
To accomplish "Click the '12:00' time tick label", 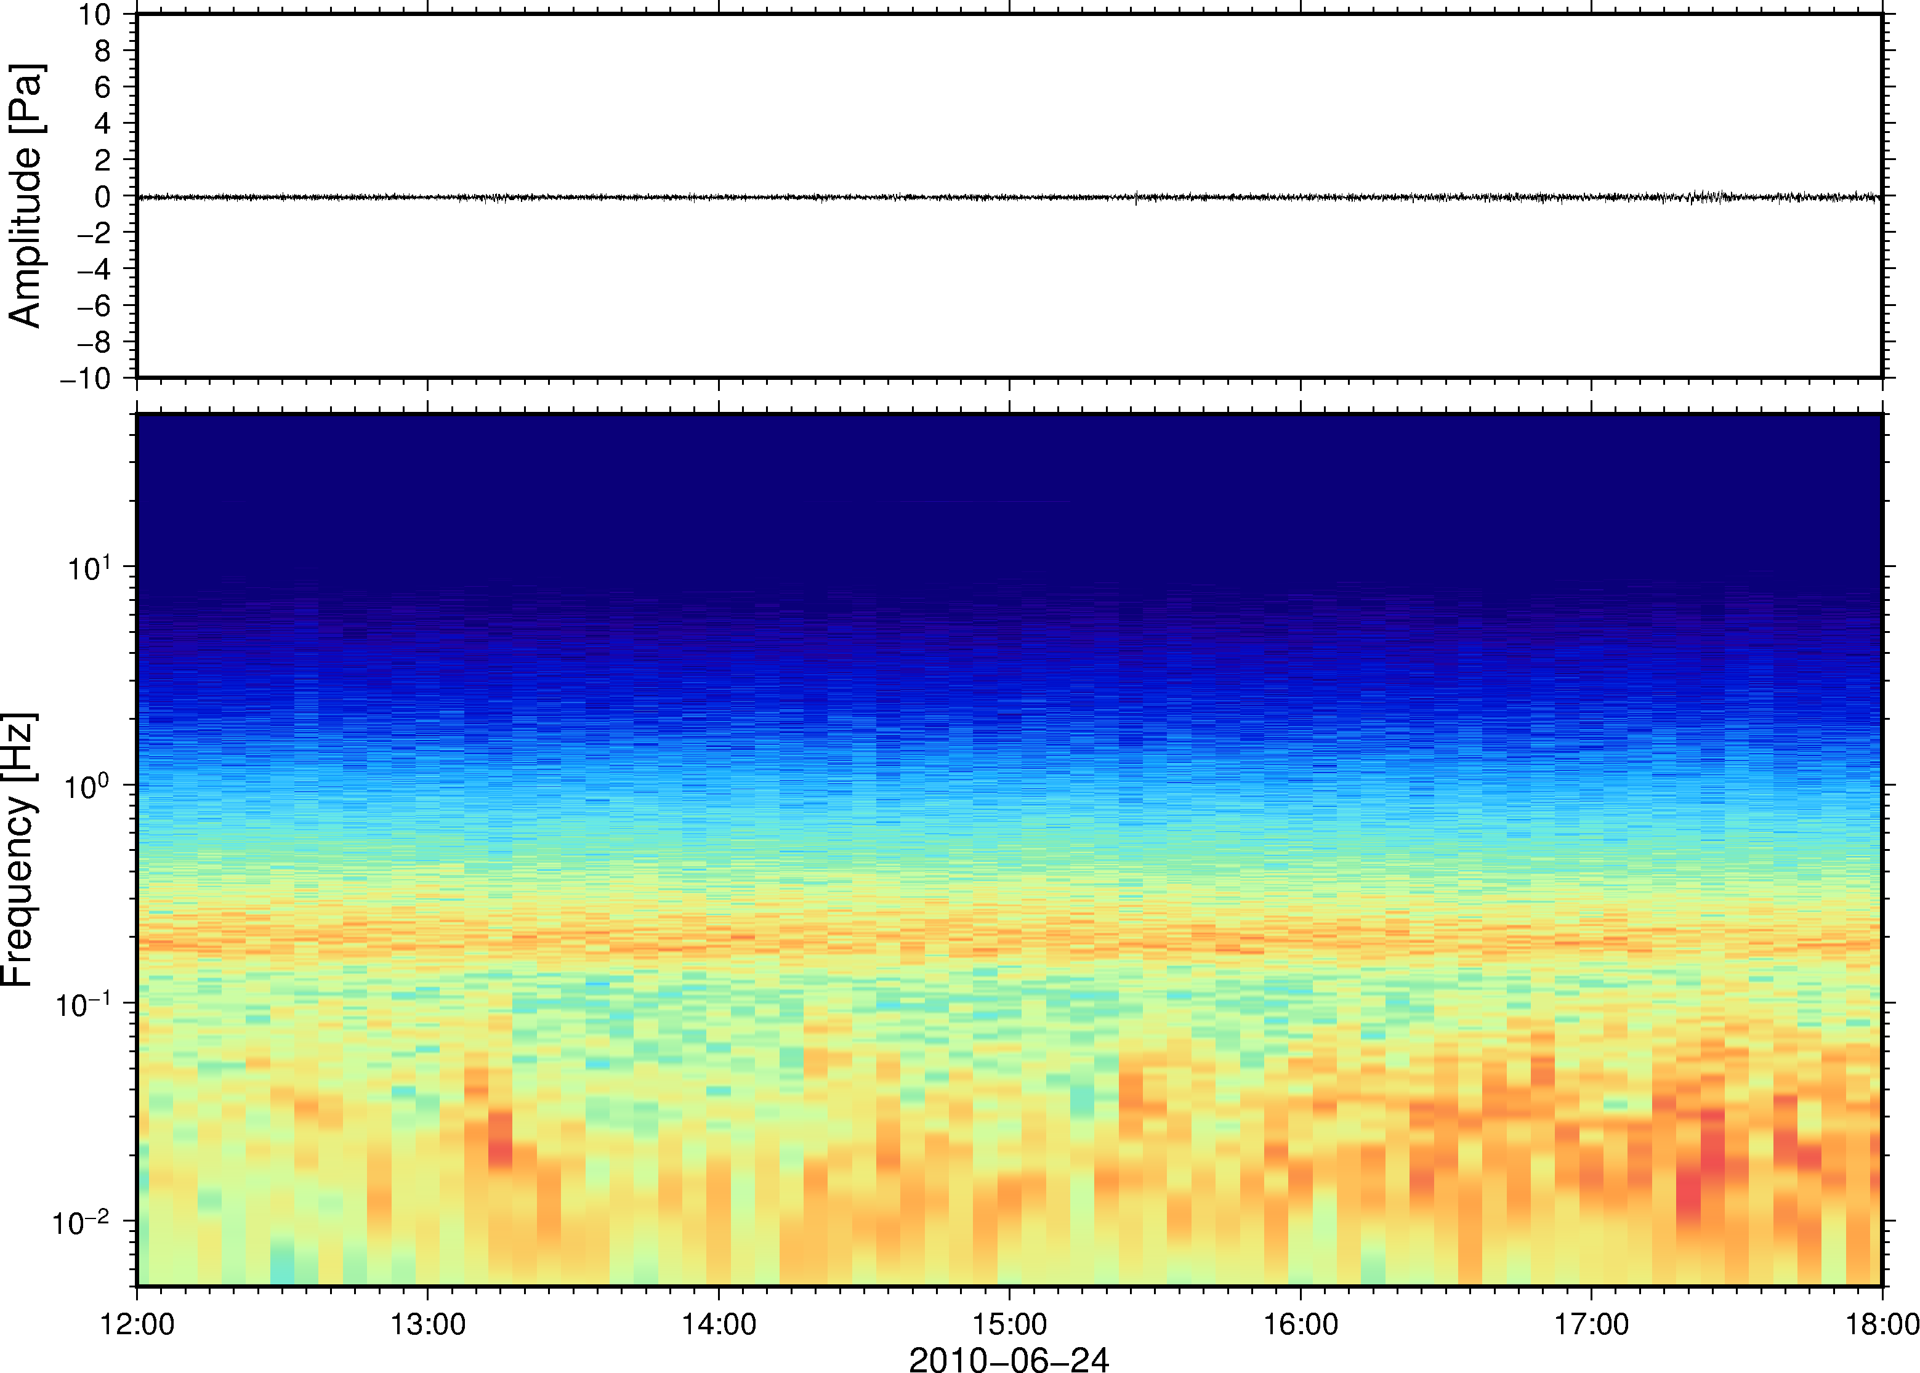I will pyautogui.click(x=137, y=1324).
